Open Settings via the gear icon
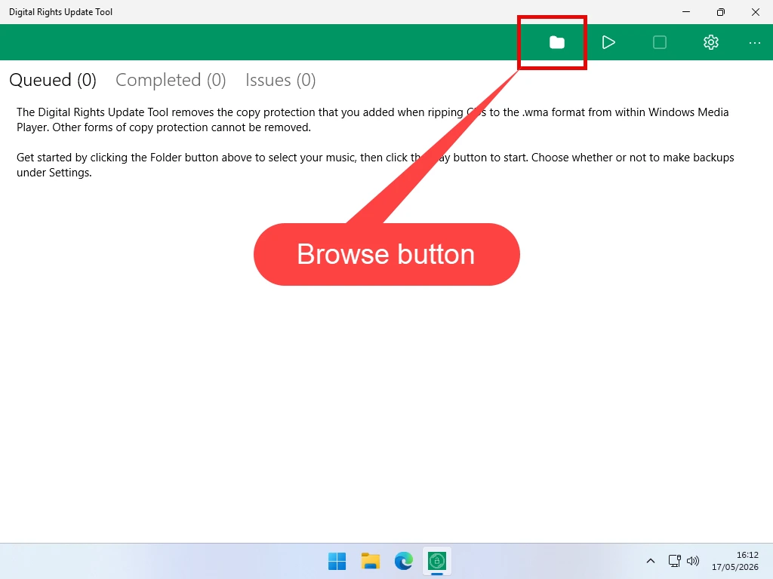 click(711, 42)
